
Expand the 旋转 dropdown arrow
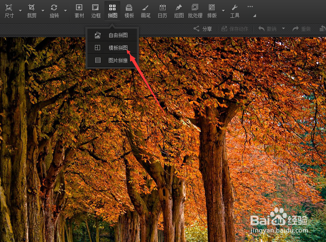[x=66, y=11]
